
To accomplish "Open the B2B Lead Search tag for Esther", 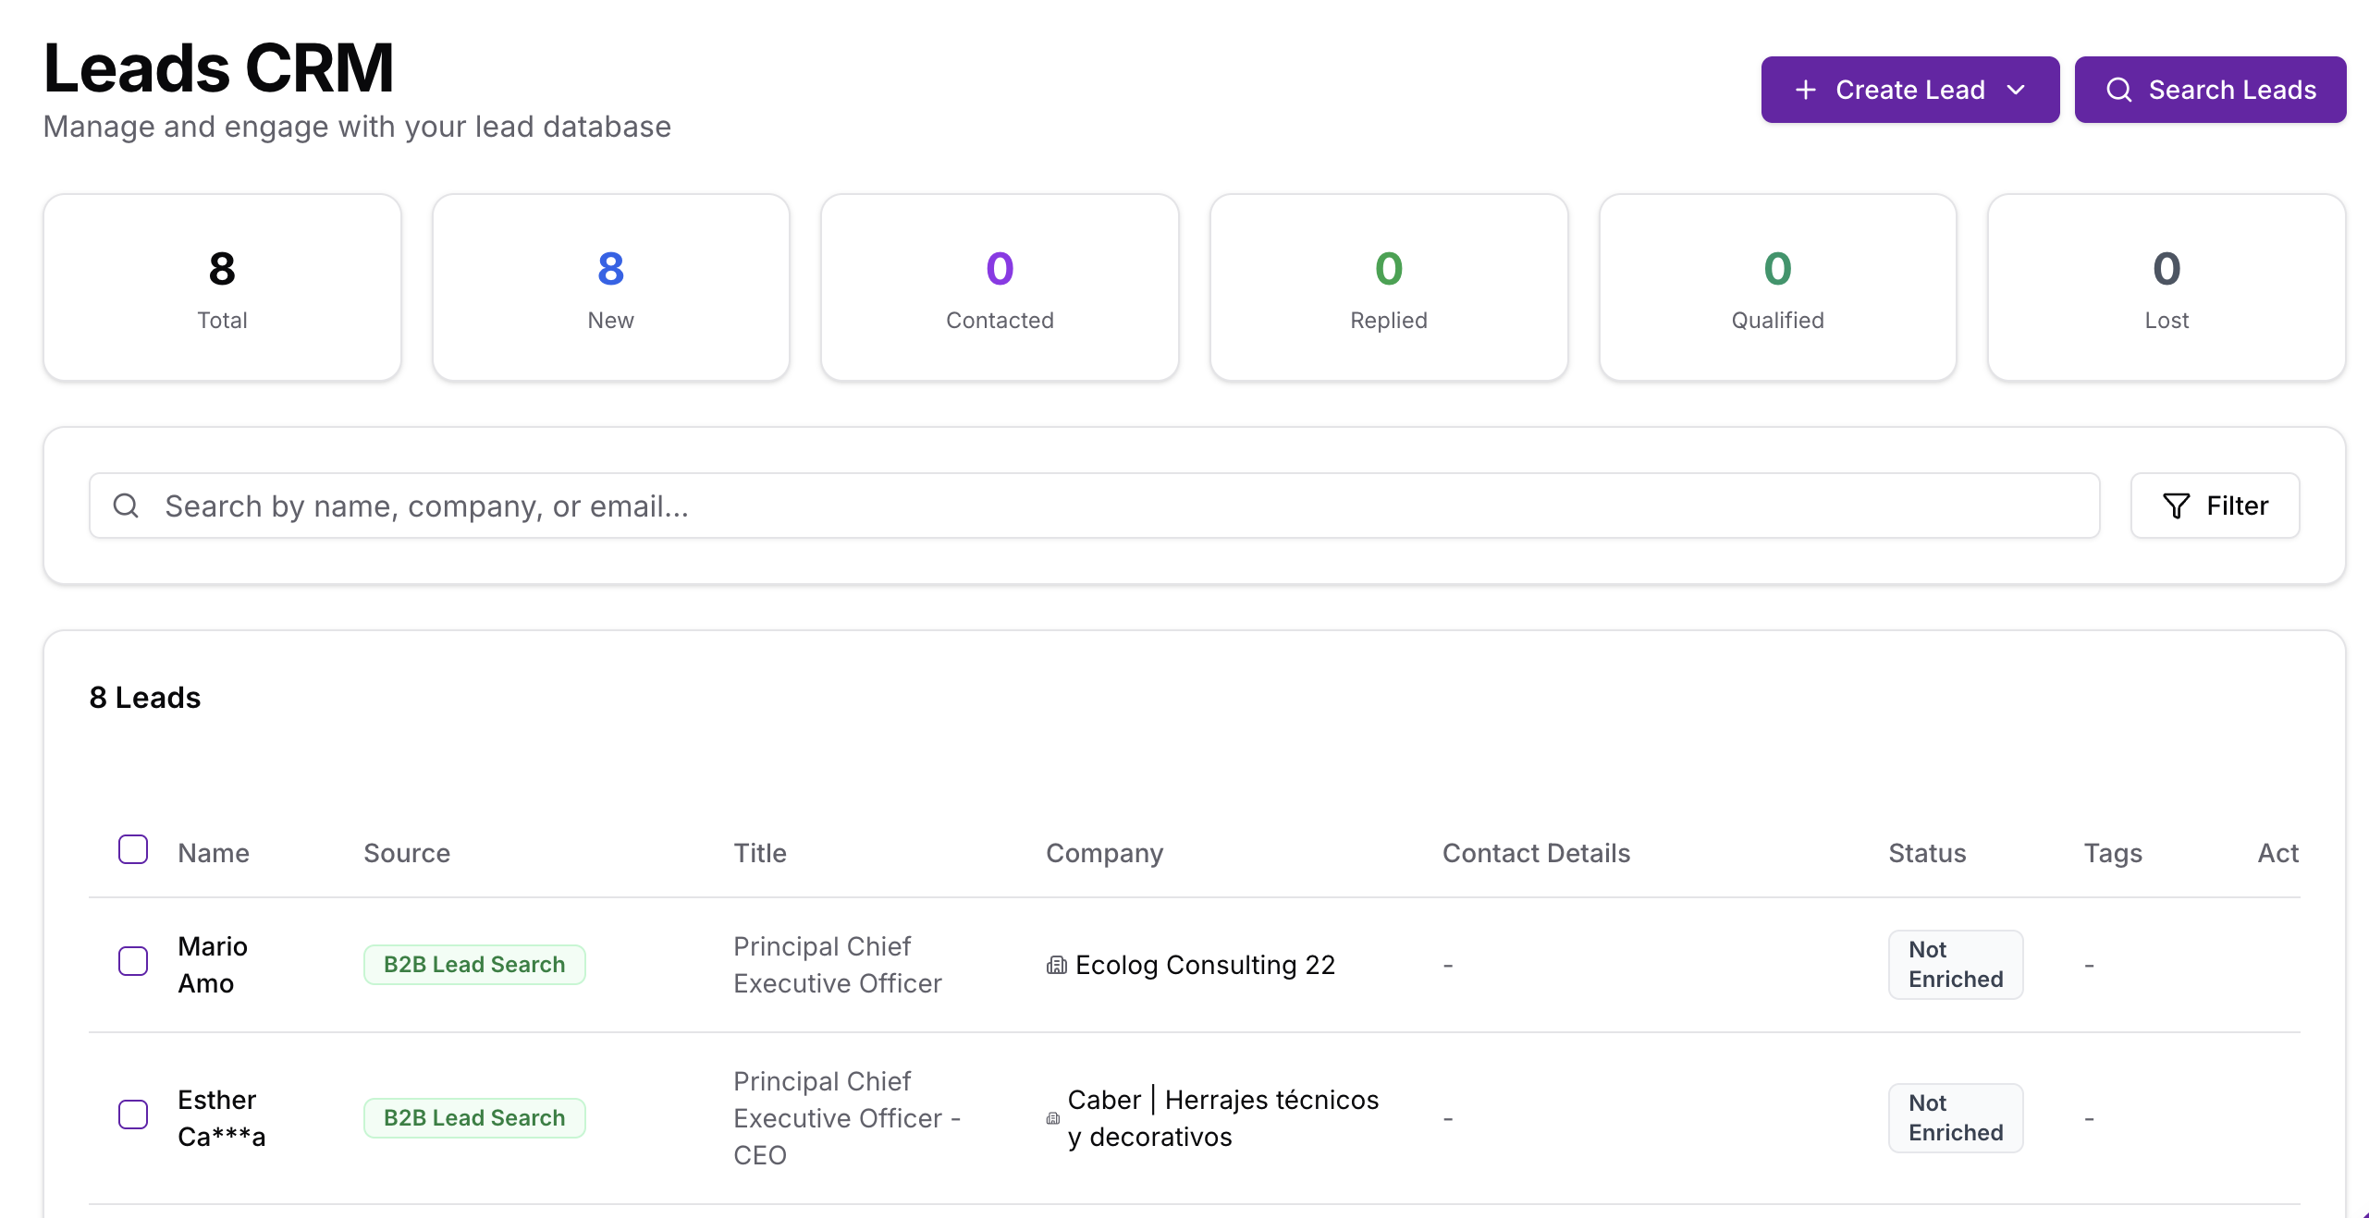I will pos(474,1117).
